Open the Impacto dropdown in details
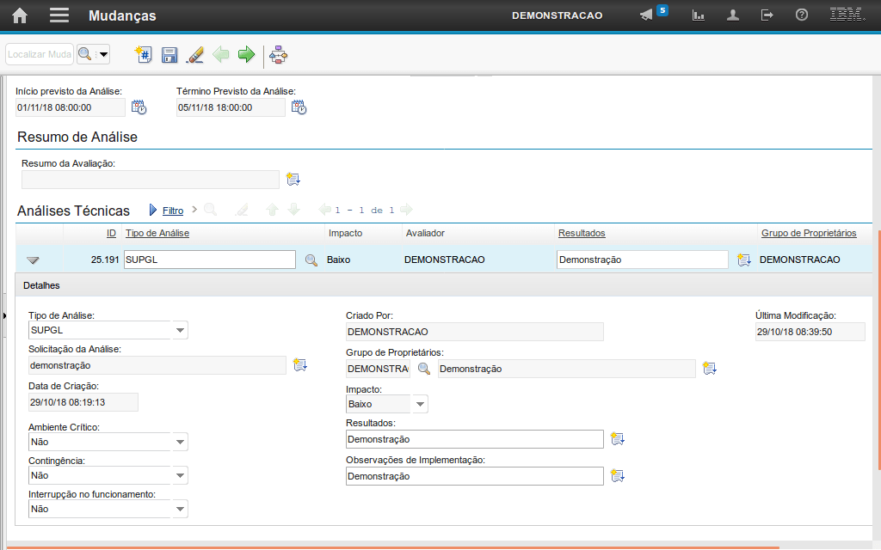The height and width of the screenshot is (550, 881). 420,404
